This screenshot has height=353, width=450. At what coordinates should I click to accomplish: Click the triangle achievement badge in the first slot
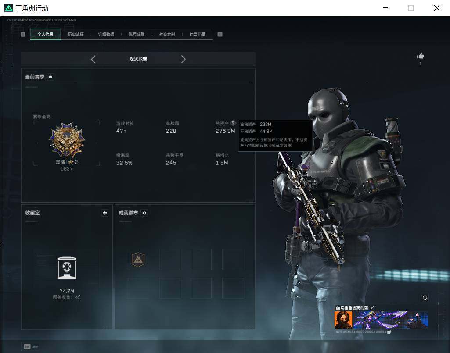(138, 260)
